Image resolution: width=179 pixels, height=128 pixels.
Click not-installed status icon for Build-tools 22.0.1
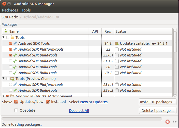(117, 55)
